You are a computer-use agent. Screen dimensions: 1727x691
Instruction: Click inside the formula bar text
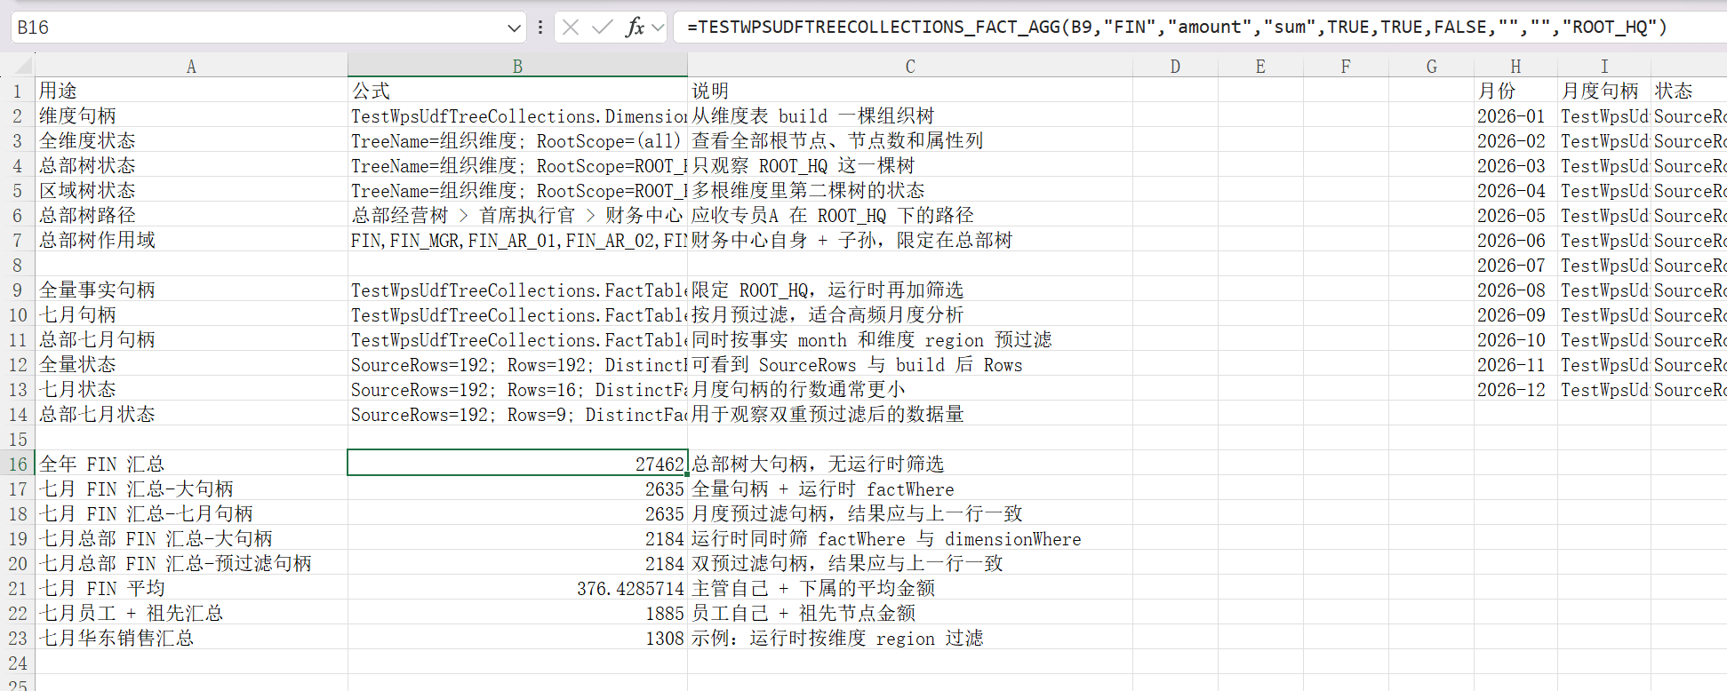[1177, 28]
